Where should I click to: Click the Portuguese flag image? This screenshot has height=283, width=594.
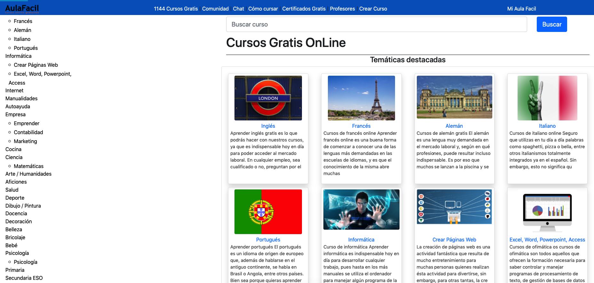[x=268, y=212]
